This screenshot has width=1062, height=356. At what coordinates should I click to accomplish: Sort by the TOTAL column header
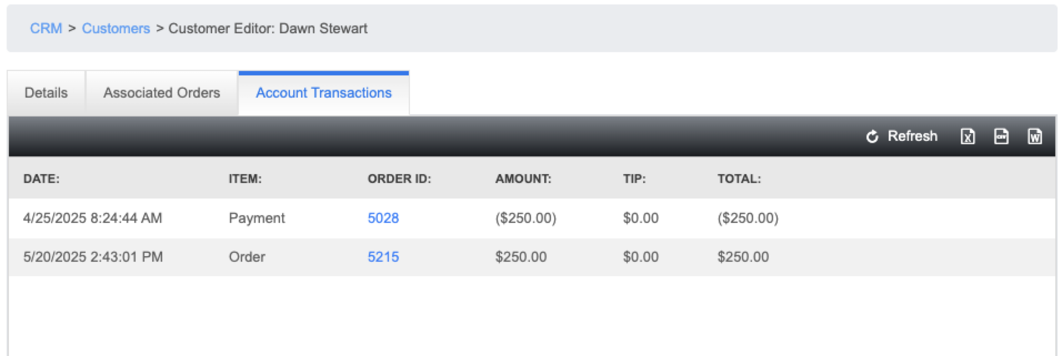click(x=739, y=179)
